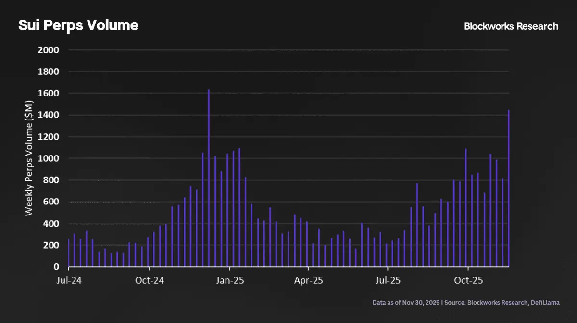Click the 2000 y-axis tick label

pos(48,50)
